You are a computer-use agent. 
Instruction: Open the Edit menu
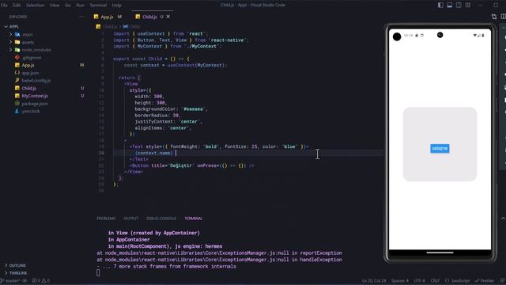(17, 6)
